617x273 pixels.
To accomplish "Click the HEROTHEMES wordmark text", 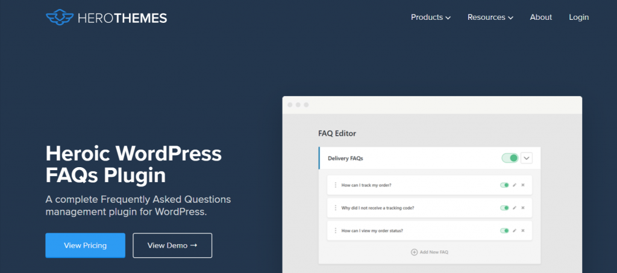I will [x=122, y=18].
